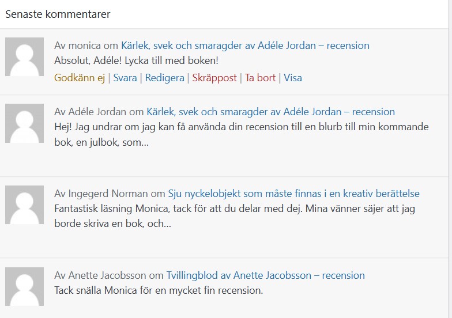Viewport: 452px width, 318px height.
Task: Click author name Ingegerd Norman
Action: point(108,194)
